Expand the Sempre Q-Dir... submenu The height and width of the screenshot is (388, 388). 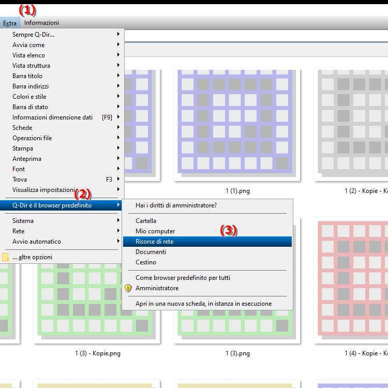(62, 35)
